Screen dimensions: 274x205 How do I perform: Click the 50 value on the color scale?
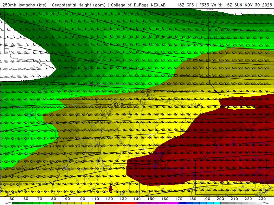[12, 199]
